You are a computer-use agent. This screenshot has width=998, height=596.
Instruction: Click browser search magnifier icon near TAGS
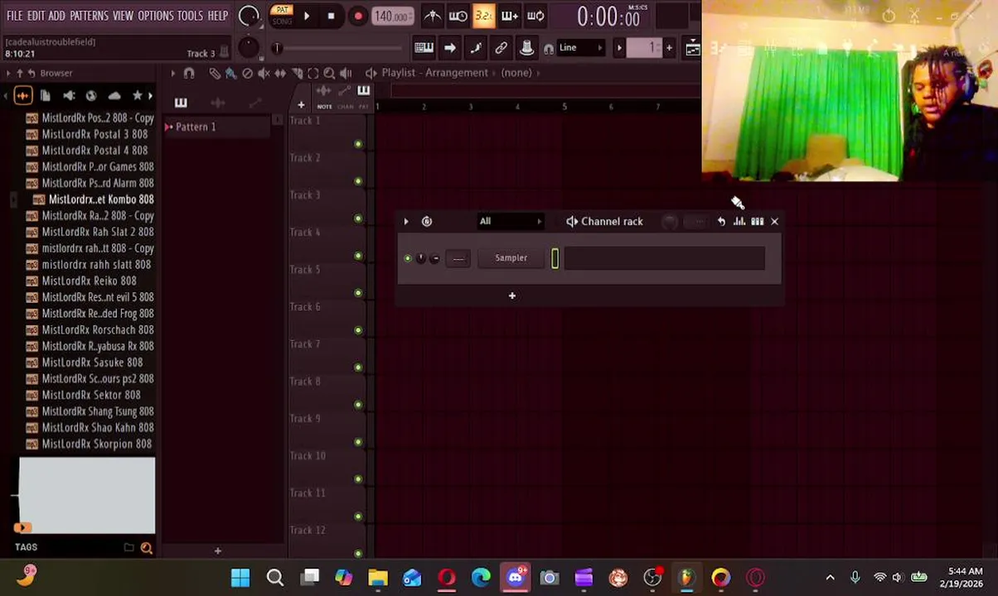point(147,547)
